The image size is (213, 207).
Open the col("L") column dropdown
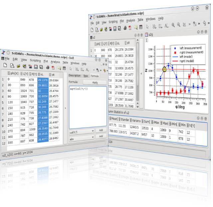82,132
